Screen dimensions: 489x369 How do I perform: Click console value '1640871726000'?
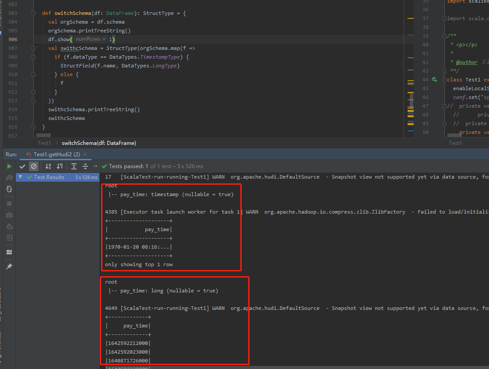point(128,361)
